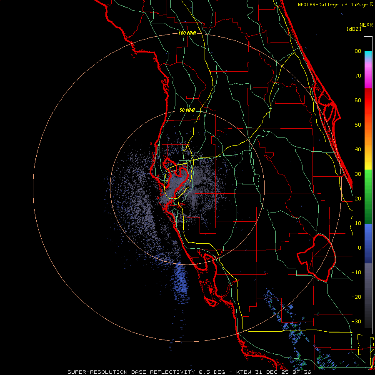Click the 50 dBZ scale value
The height and width of the screenshot is (375, 375).
tap(358, 125)
